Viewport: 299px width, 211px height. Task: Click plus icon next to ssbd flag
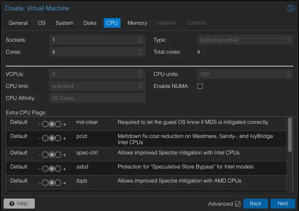64,169
